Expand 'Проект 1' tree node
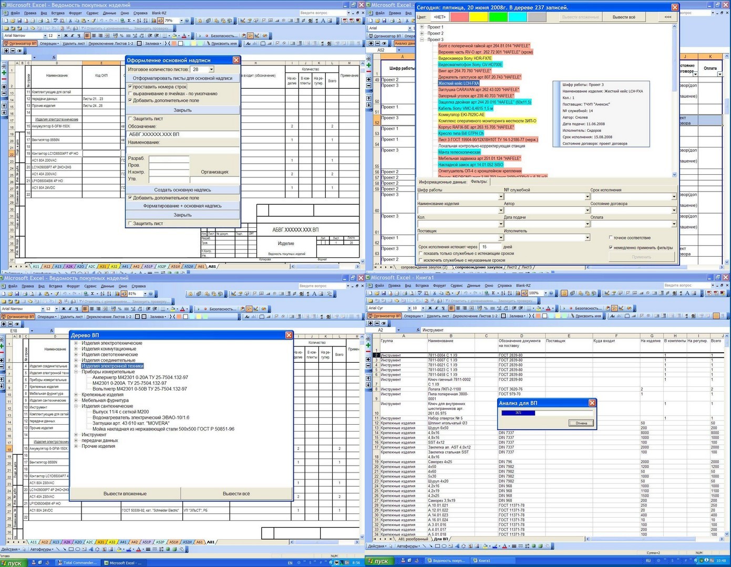Screen dimensions: 731x567 (422, 27)
